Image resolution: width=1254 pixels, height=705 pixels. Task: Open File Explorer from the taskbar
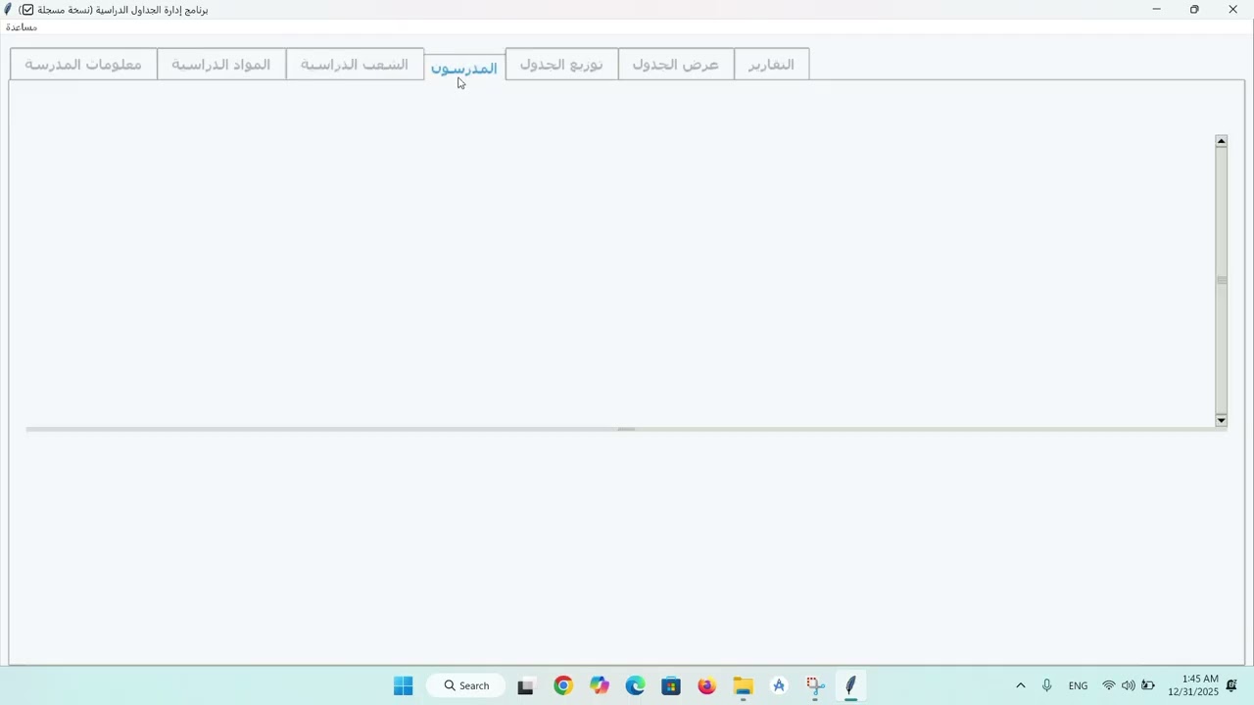(x=744, y=685)
